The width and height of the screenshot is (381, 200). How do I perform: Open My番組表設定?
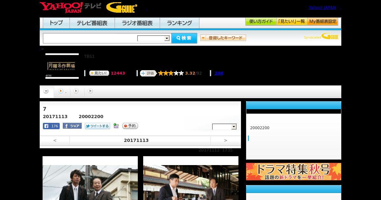coord(323,22)
